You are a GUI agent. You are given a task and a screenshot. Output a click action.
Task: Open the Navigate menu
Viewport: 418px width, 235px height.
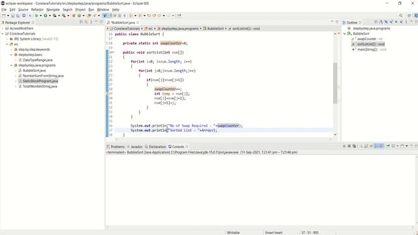coord(53,10)
